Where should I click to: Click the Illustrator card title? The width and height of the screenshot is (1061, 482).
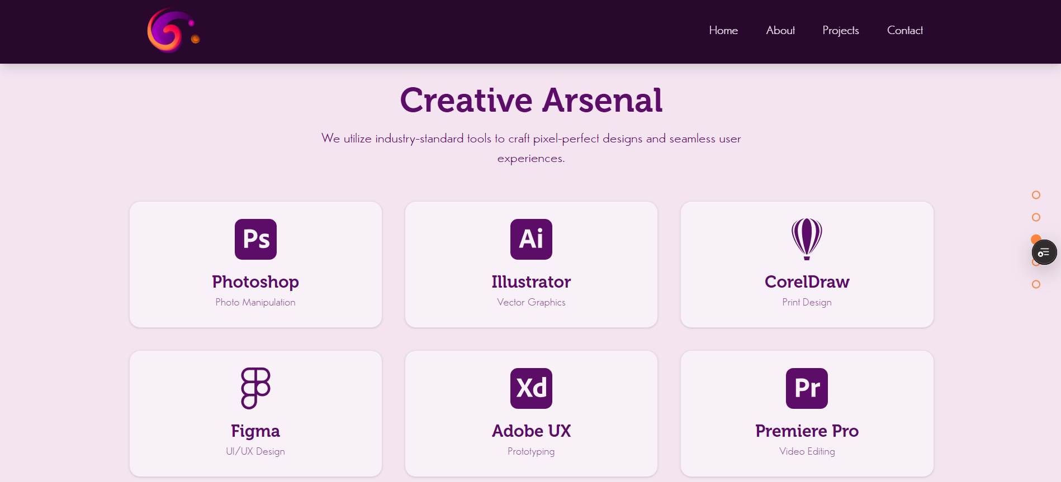[531, 282]
